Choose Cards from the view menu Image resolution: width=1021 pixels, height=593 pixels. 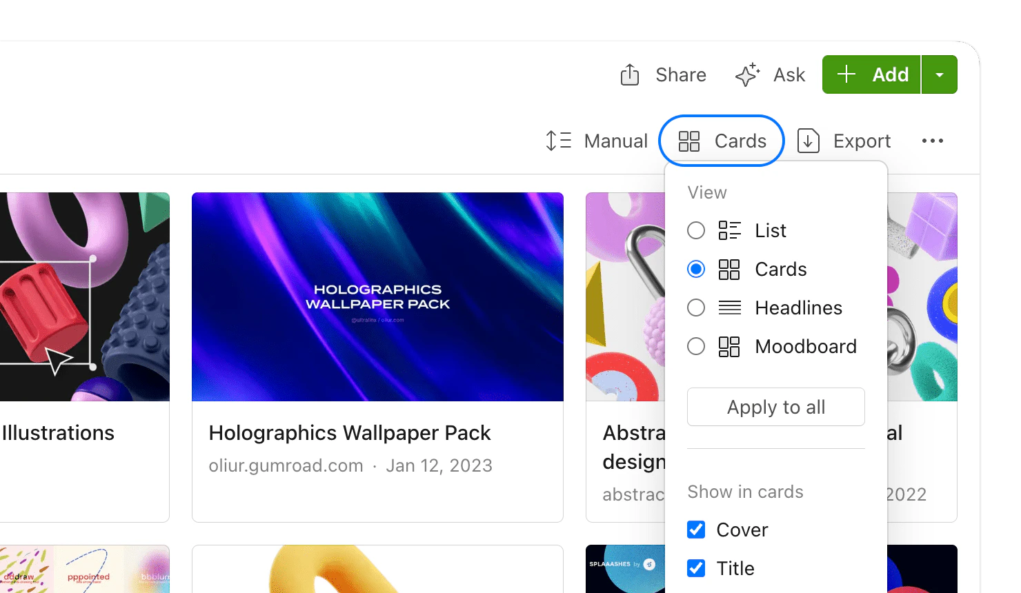[x=781, y=269]
